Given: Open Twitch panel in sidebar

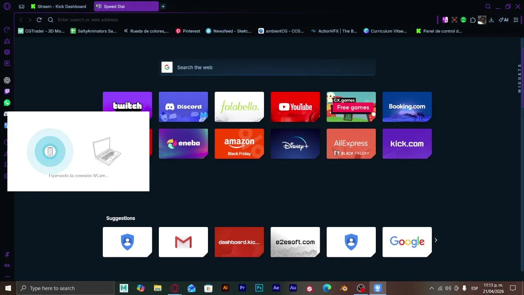Looking at the screenshot, I should click(x=7, y=91).
